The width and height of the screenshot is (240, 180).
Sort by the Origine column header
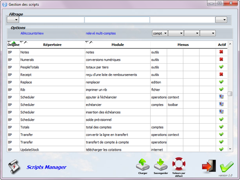point(14,45)
